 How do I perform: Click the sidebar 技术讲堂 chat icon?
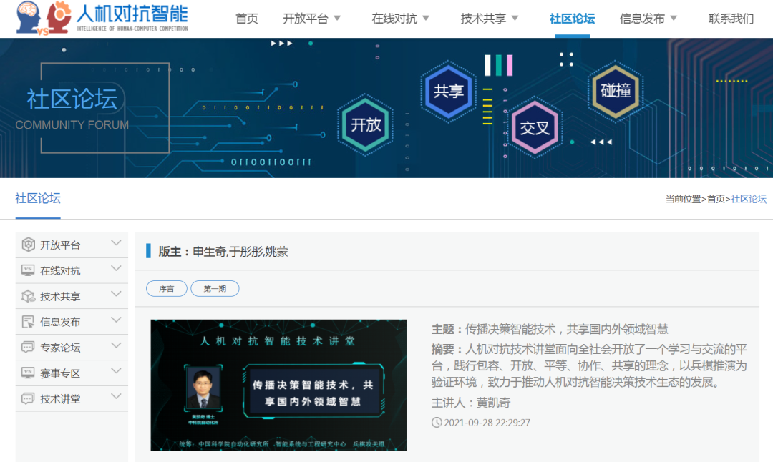click(x=28, y=398)
